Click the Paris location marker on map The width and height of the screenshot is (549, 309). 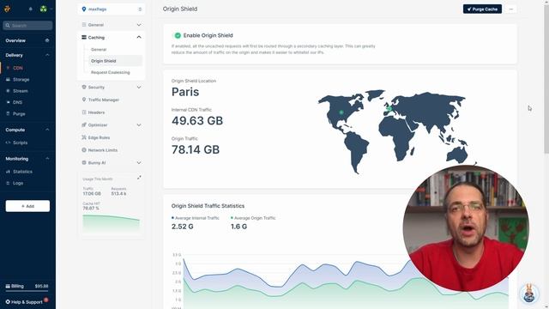(x=389, y=109)
